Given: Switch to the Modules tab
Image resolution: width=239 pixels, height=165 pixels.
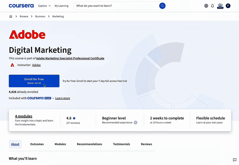Looking at the screenshot, I should 60,144.
